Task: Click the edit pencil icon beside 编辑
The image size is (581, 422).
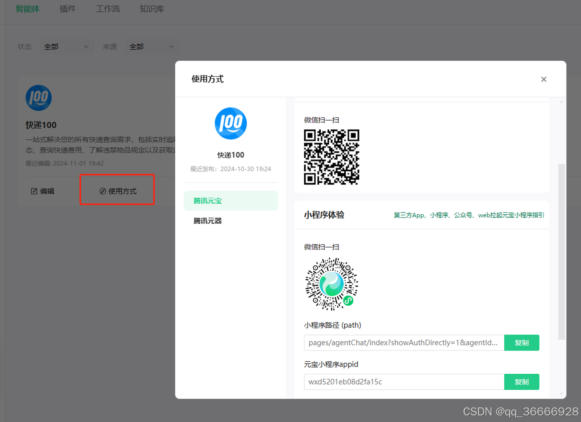Action: tap(34, 191)
